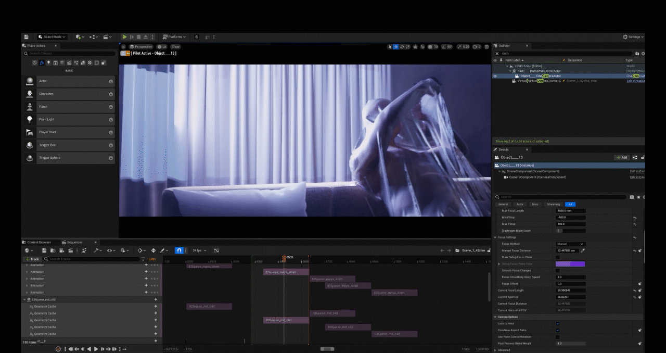666x353 pixels.
Task: Click the Sequencer camera icon
Action: click(x=61, y=250)
